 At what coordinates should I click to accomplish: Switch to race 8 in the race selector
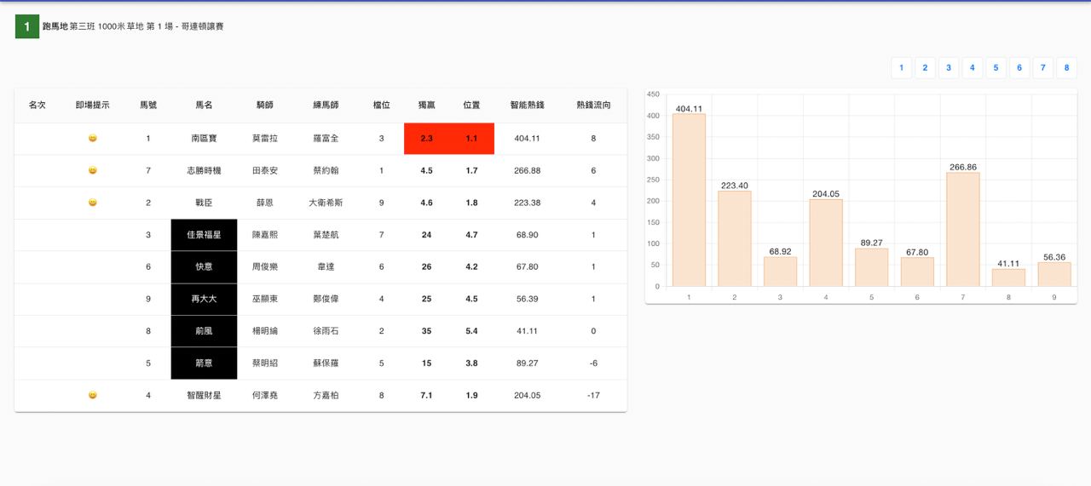click(1066, 68)
